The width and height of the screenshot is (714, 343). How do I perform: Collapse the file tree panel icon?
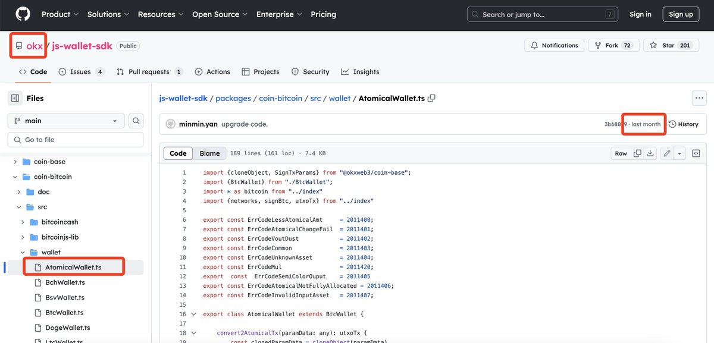tap(15, 98)
